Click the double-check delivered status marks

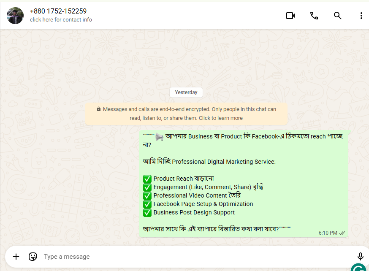342,233
